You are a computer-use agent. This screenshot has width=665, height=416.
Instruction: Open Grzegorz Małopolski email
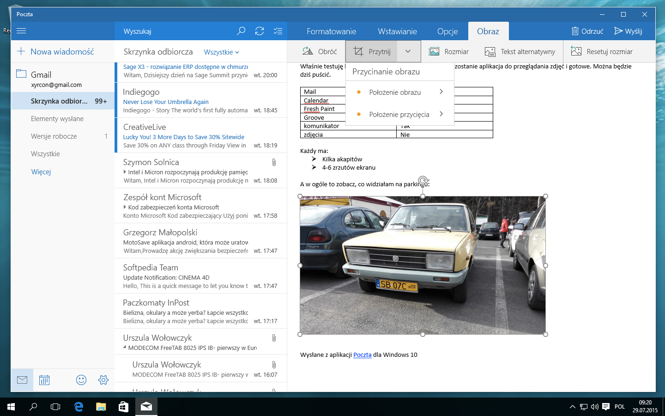(x=201, y=241)
